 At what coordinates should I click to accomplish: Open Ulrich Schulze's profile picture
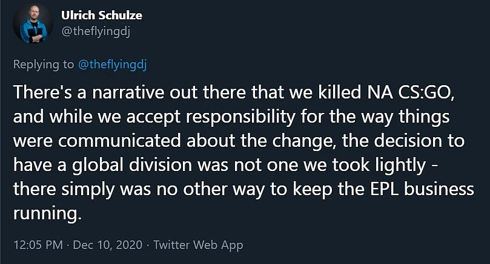(33, 23)
